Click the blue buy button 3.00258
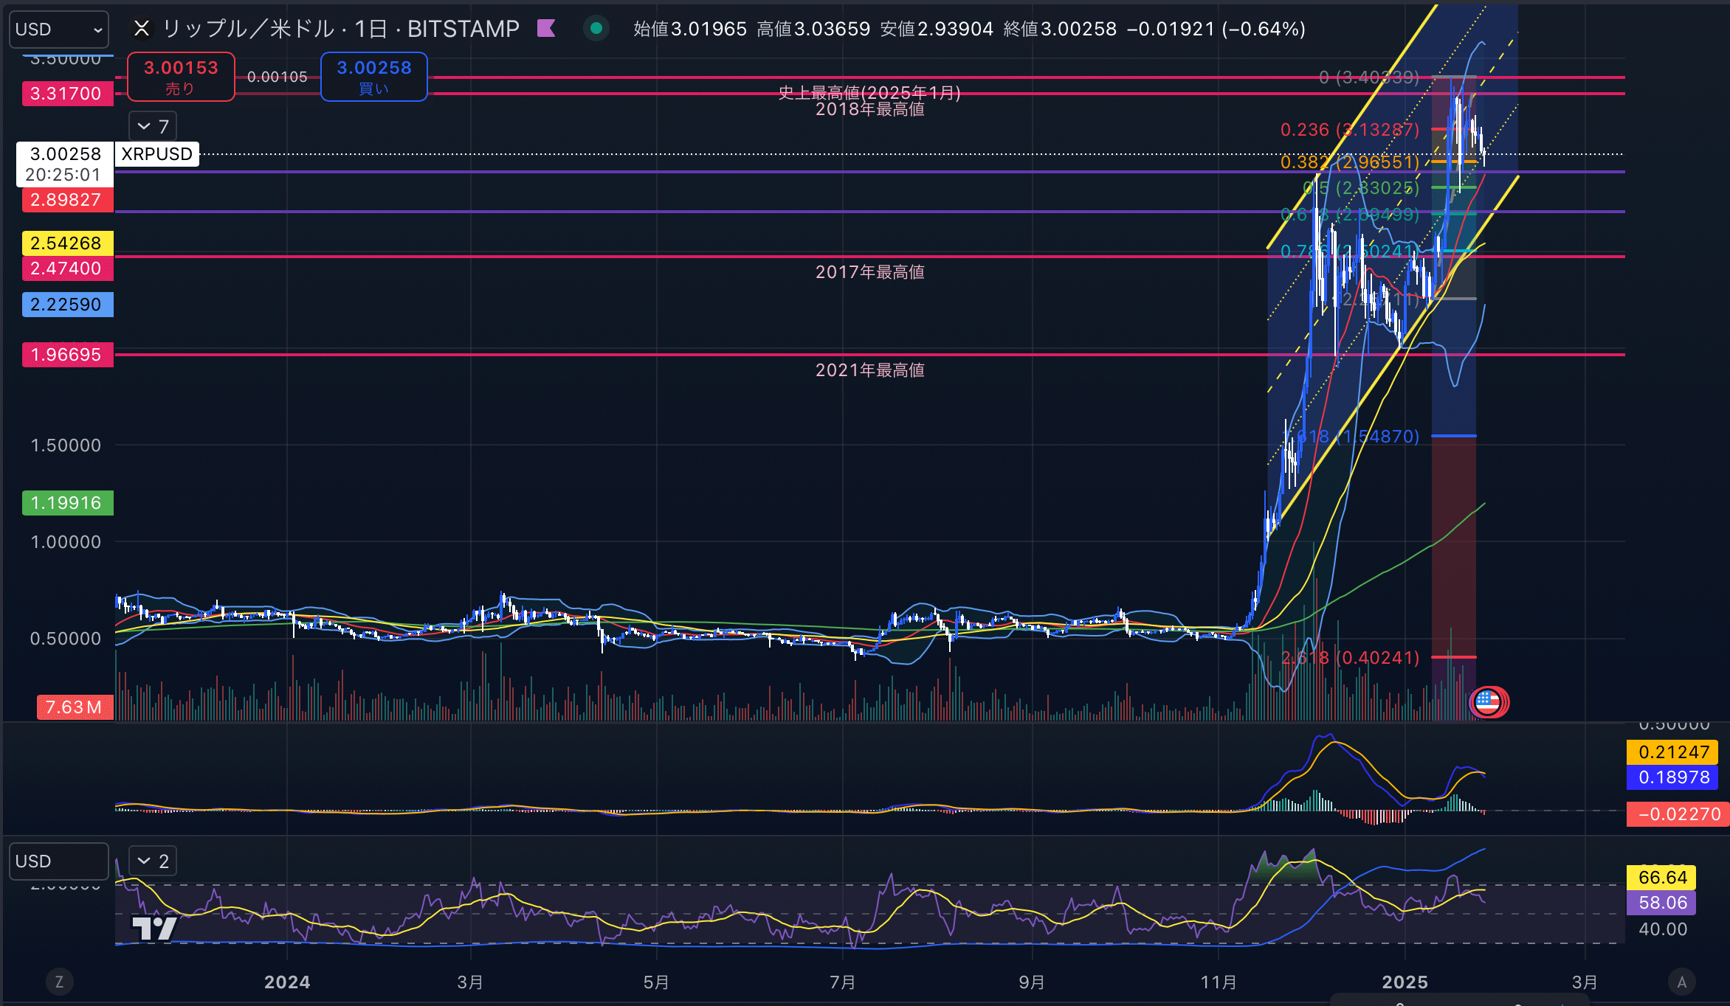Viewport: 1730px width, 1006px height. [374, 77]
